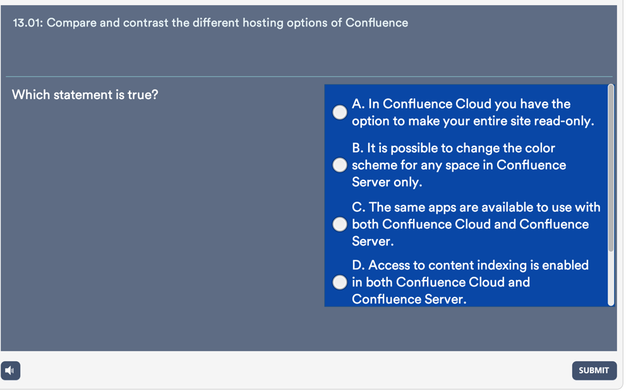Viewport: 626px width, 391px height.
Task: Click "Server." last line of answer C
Action: 373,242
